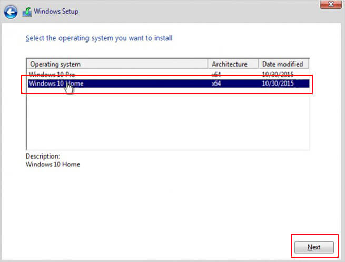This screenshot has height=262, width=345.
Task: Click the Windows Setup title icon
Action: pos(27,12)
